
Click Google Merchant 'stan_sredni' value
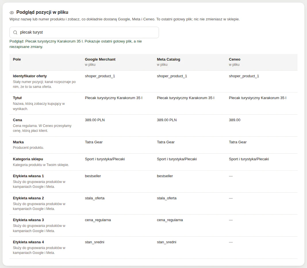click(95, 242)
